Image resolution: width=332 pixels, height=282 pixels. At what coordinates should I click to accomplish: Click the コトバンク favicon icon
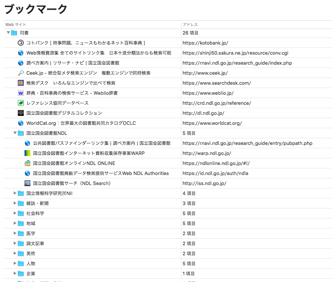(x=20, y=43)
